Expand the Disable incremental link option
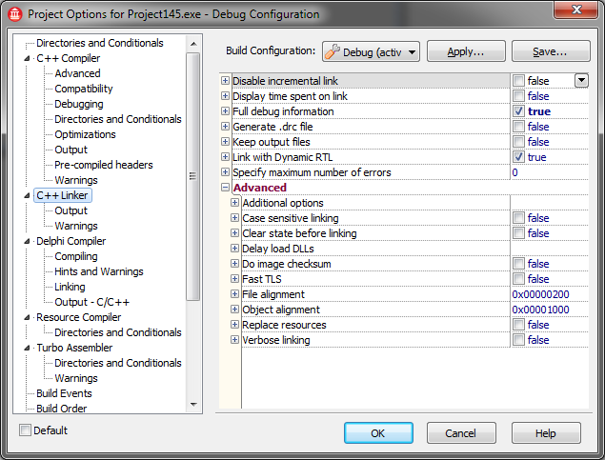This screenshot has width=605, height=460. click(x=226, y=81)
